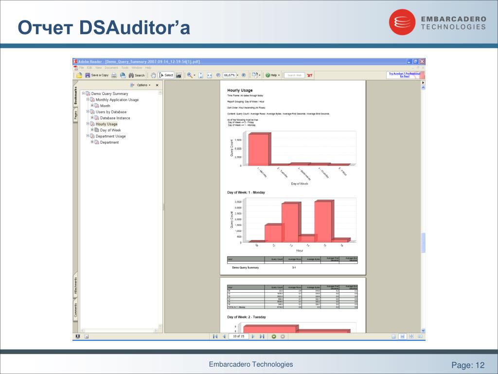The height and width of the screenshot is (374, 498).
Task: Select the Hand tool
Action: pos(153,75)
